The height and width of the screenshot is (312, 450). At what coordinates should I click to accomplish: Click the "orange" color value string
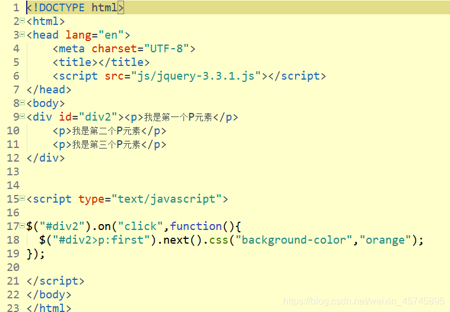pyautogui.click(x=385, y=239)
